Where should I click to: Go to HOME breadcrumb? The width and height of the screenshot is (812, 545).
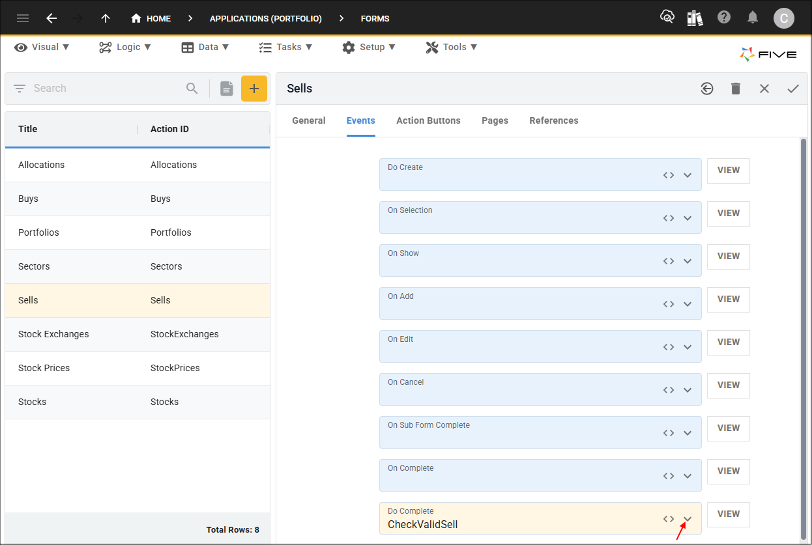(151, 18)
